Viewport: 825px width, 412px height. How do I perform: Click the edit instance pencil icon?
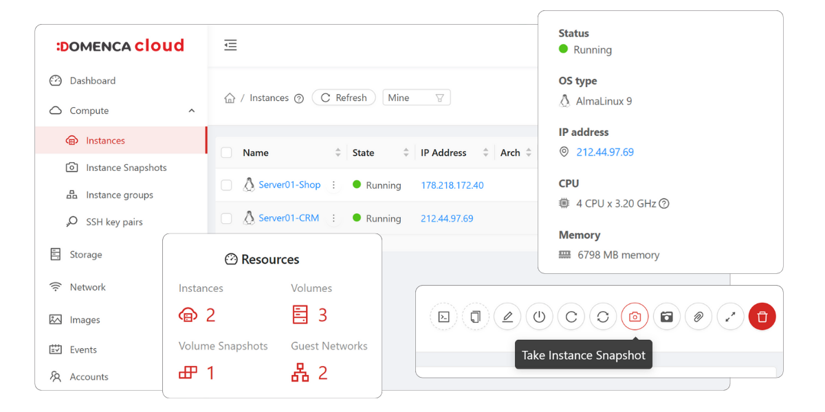pos(507,317)
